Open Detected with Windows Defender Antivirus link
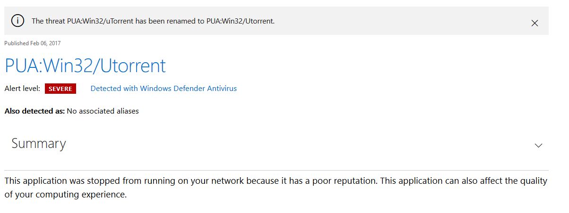 point(164,88)
